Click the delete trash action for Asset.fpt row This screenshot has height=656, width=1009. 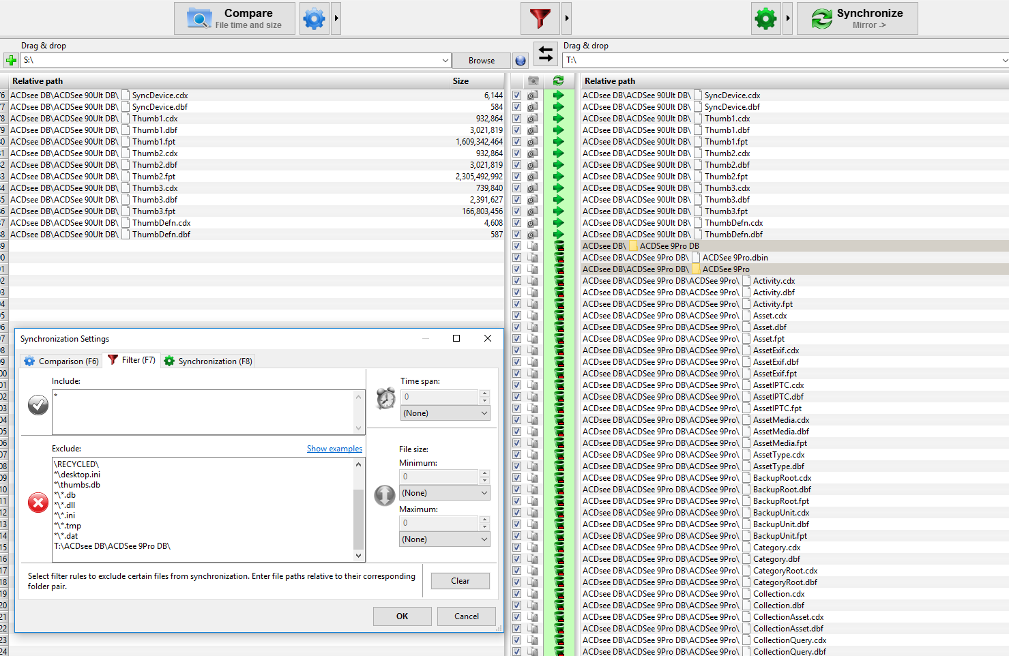tap(559, 339)
